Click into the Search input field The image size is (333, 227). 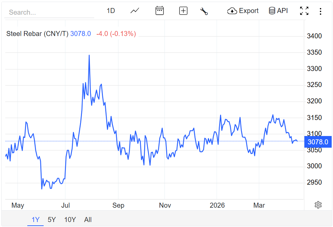[x=50, y=12]
